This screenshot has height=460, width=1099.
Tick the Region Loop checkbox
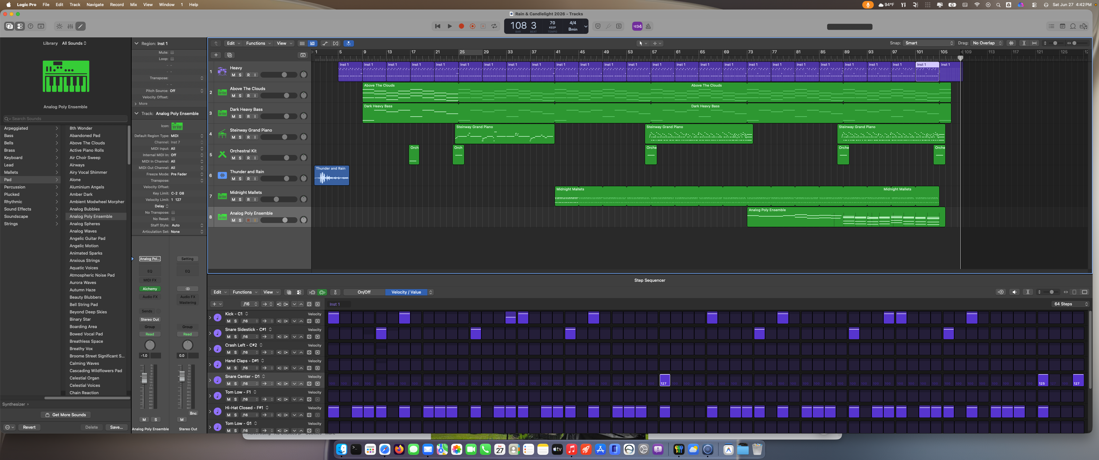coord(173,59)
